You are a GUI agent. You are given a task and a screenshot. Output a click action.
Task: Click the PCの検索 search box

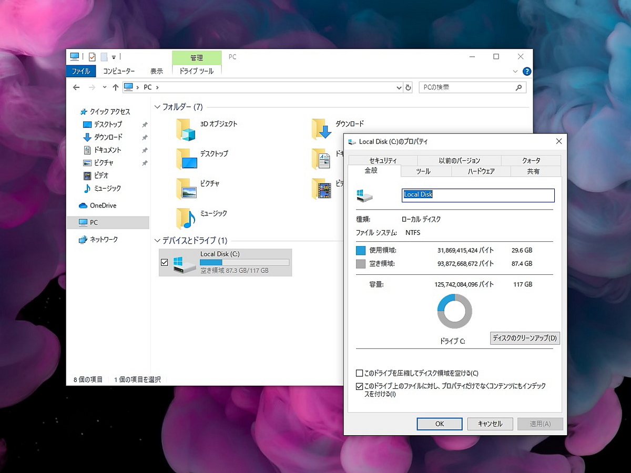pyautogui.click(x=472, y=88)
